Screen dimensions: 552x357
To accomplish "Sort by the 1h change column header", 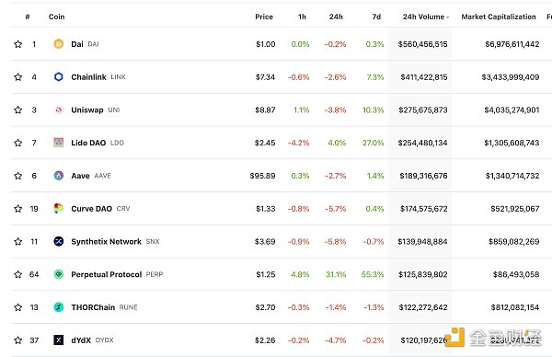I will 302,17.
